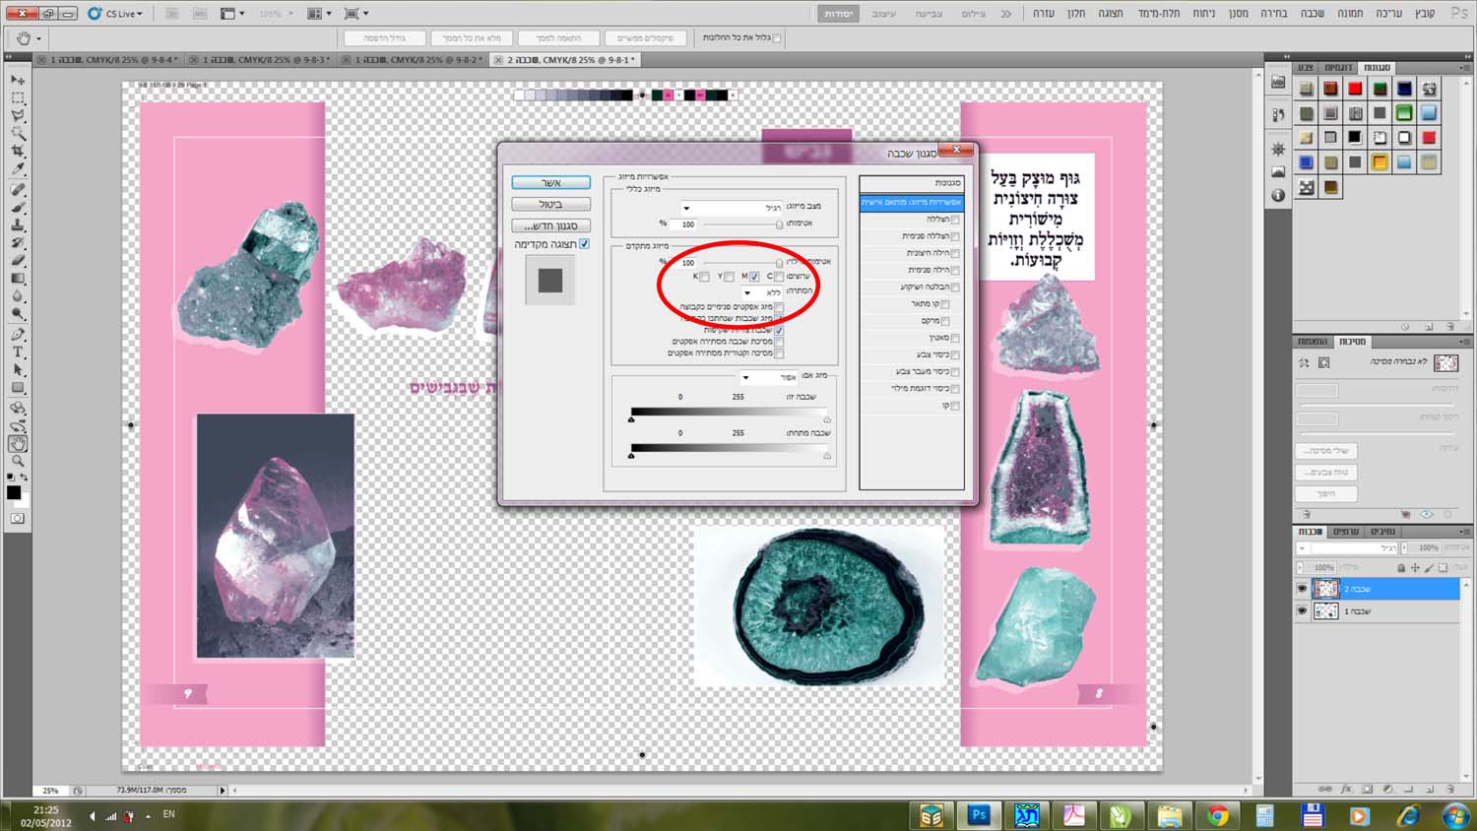Hide layer שכבה 1 via eye icon

tap(1302, 611)
